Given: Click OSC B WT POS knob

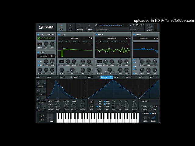Looking at the screenshot, I should [99, 70].
